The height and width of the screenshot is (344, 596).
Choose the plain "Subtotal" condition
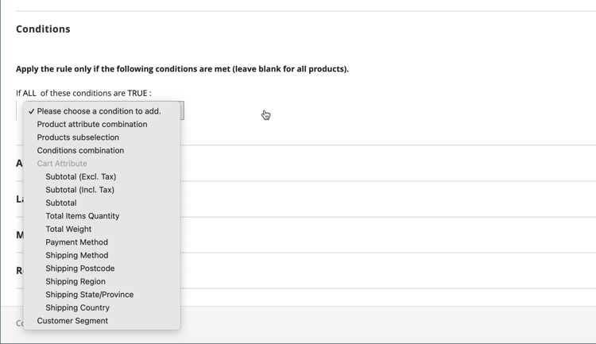pos(61,203)
